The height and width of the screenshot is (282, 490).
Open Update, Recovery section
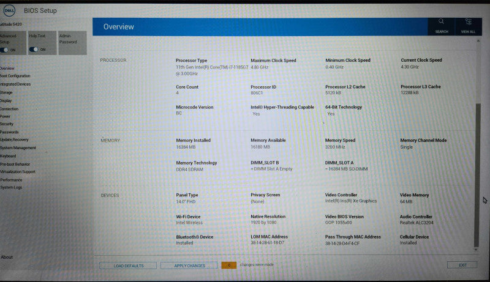pos(14,139)
